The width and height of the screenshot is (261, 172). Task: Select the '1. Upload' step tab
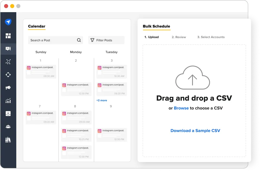(152, 37)
